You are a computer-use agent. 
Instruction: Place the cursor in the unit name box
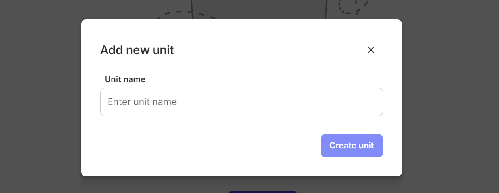(241, 102)
